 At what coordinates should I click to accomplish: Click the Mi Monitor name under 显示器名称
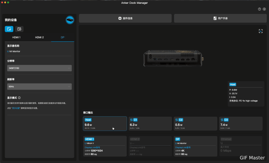click(15, 51)
